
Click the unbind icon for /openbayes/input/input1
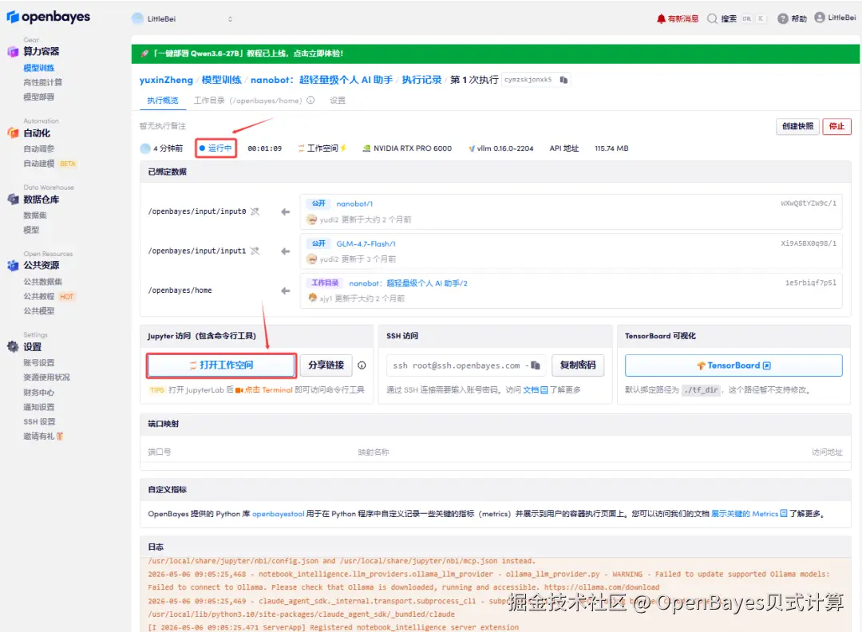pos(255,251)
